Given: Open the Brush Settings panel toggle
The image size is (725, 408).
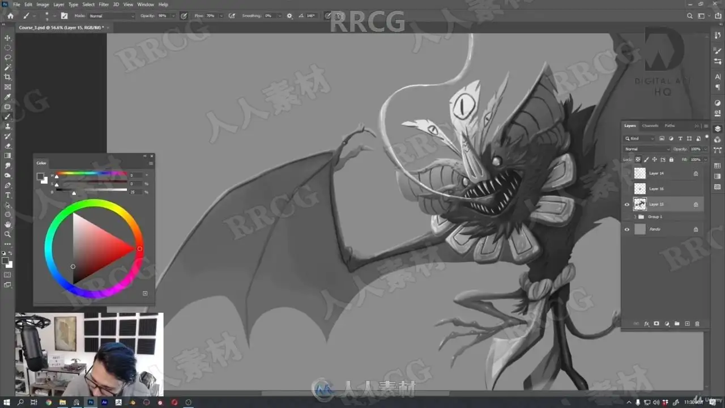Looking at the screenshot, I should (x=64, y=16).
